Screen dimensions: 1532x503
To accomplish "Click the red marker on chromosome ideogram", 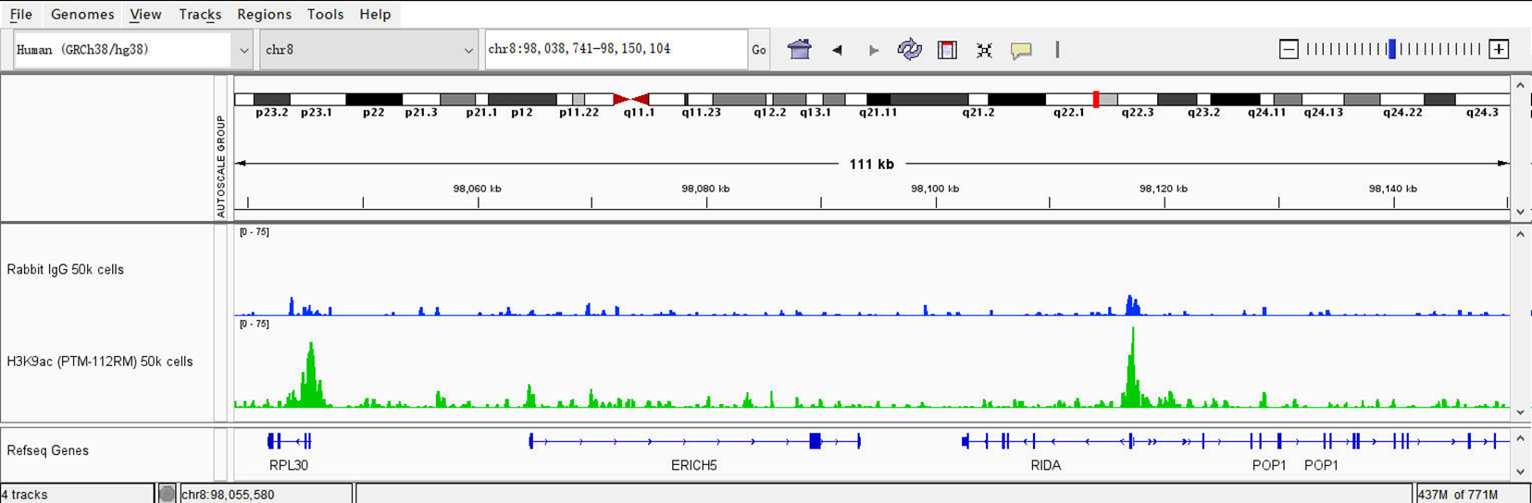I will pyautogui.click(x=1096, y=99).
